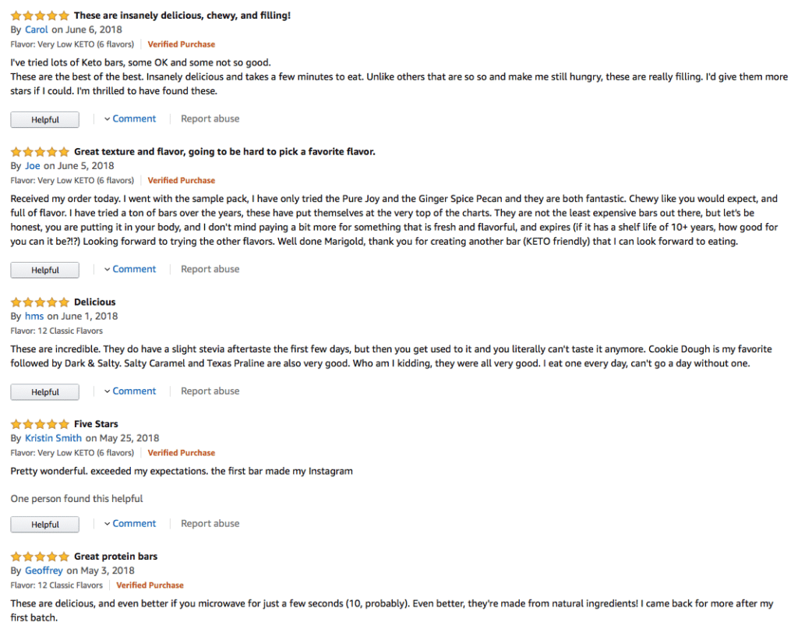The image size is (798, 633).
Task: Mark Kristin Smith's review as Helpful
Action: pos(45,525)
